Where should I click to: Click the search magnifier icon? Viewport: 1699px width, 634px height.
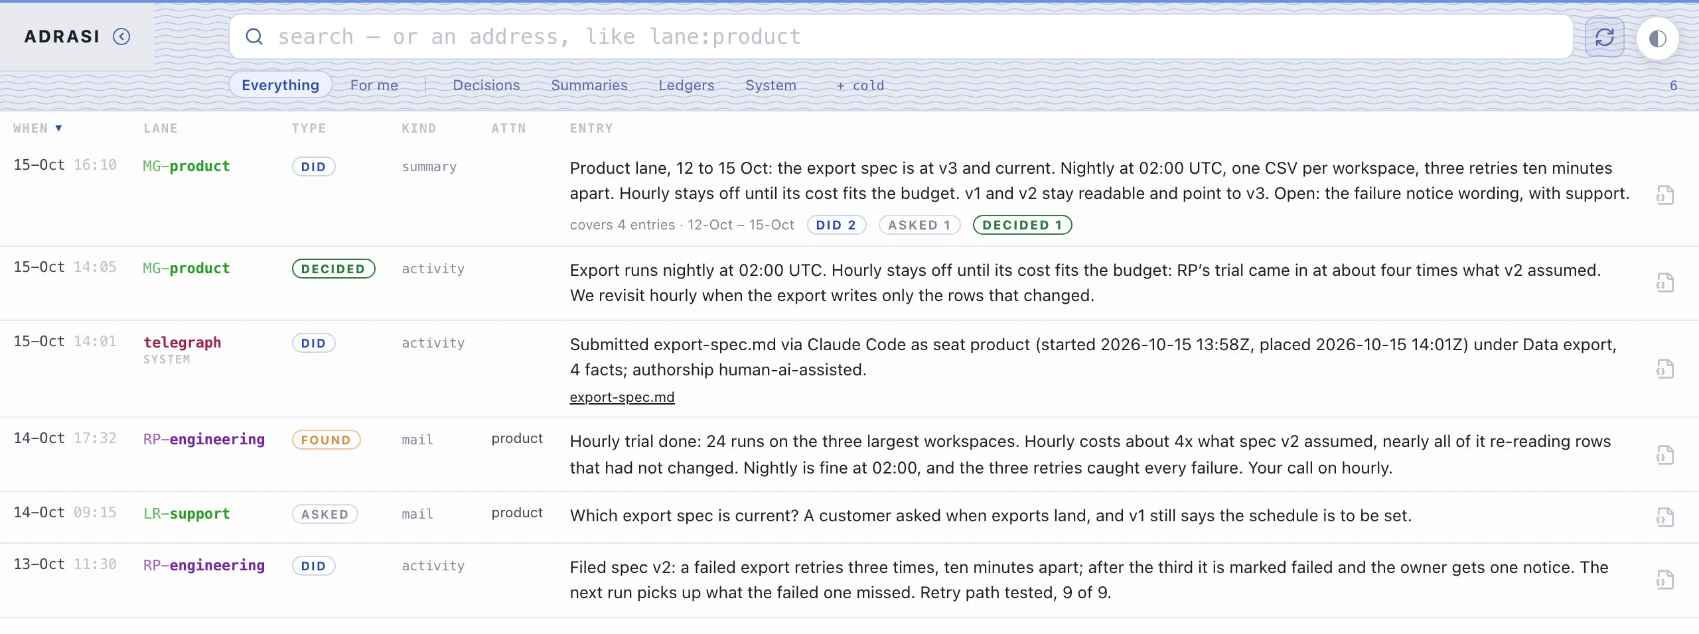(x=254, y=36)
